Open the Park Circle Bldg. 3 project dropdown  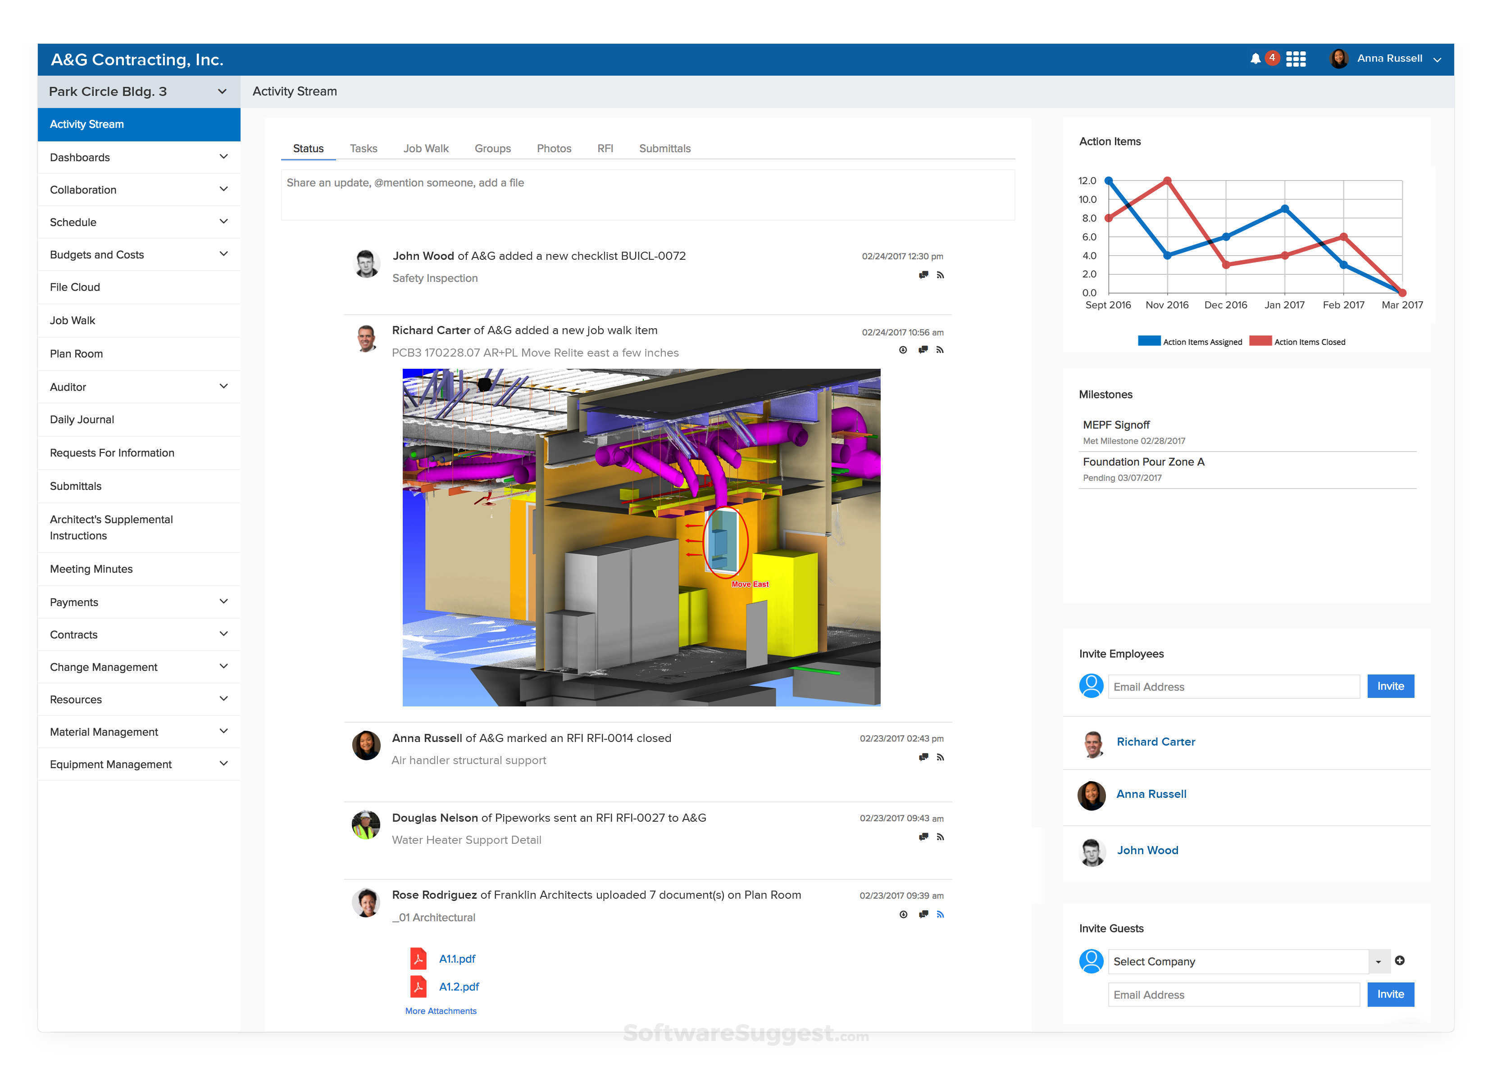point(222,91)
